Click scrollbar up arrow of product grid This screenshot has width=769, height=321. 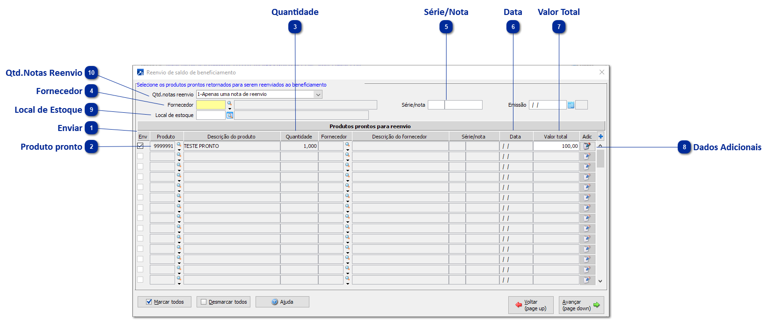pos(601,146)
